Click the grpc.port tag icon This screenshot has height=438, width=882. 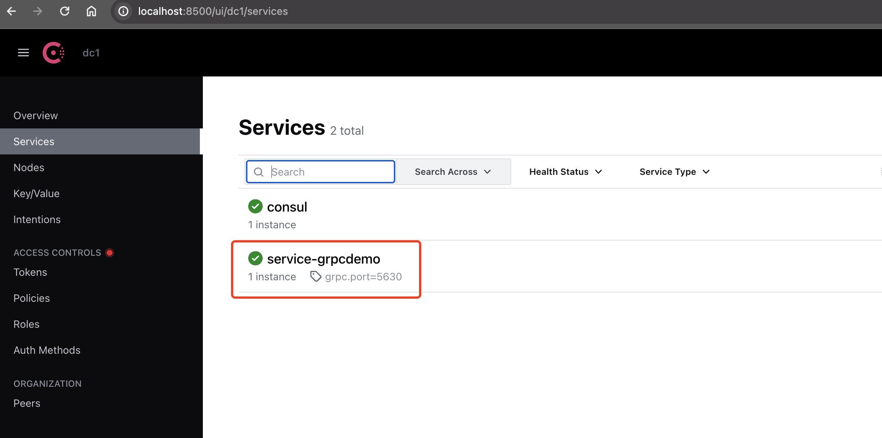[x=315, y=277]
